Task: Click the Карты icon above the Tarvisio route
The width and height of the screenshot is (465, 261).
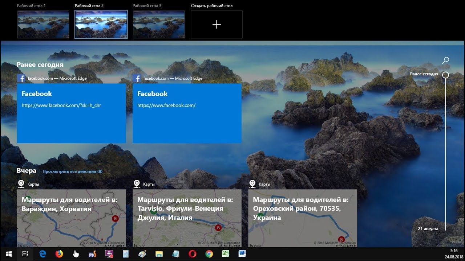Action: (137, 184)
